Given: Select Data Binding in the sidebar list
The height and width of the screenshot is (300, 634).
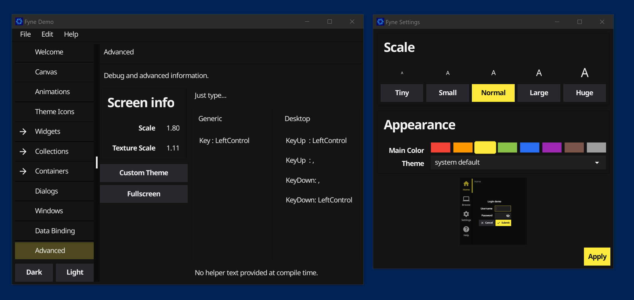Looking at the screenshot, I should point(55,231).
